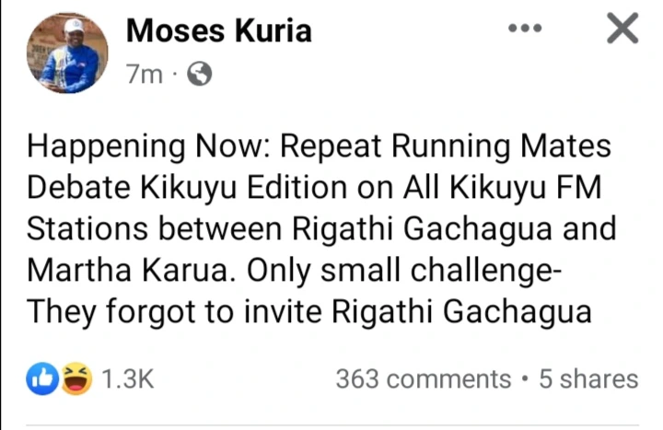The image size is (663, 430).
Task: View the 1.3K reactions list
Action: tap(129, 378)
